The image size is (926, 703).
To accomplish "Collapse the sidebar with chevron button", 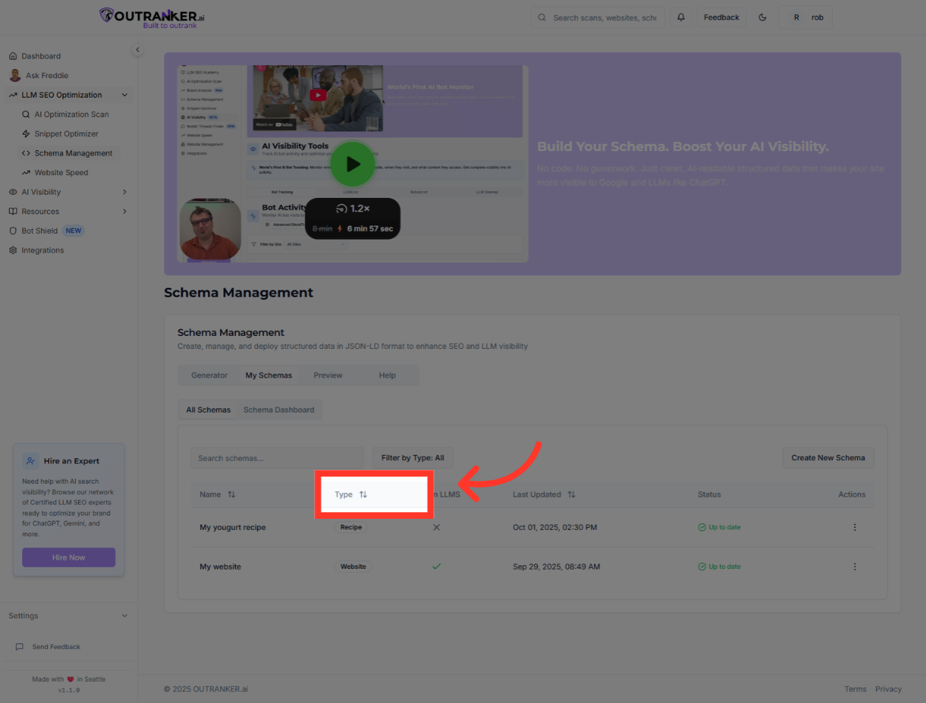I will tap(137, 49).
